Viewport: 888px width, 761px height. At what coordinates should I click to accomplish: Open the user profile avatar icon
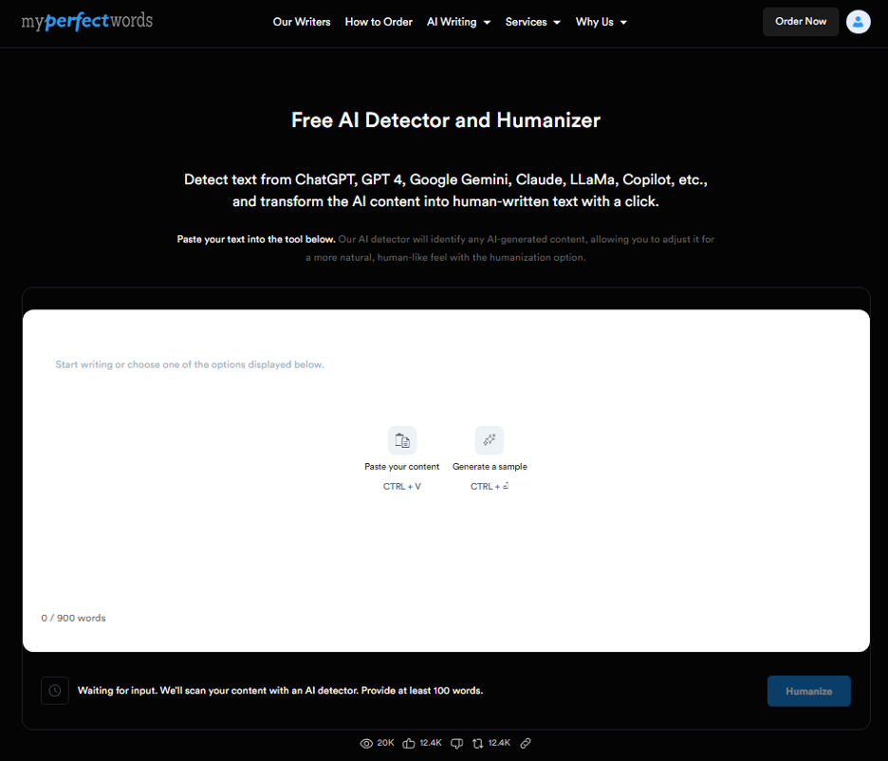(858, 22)
